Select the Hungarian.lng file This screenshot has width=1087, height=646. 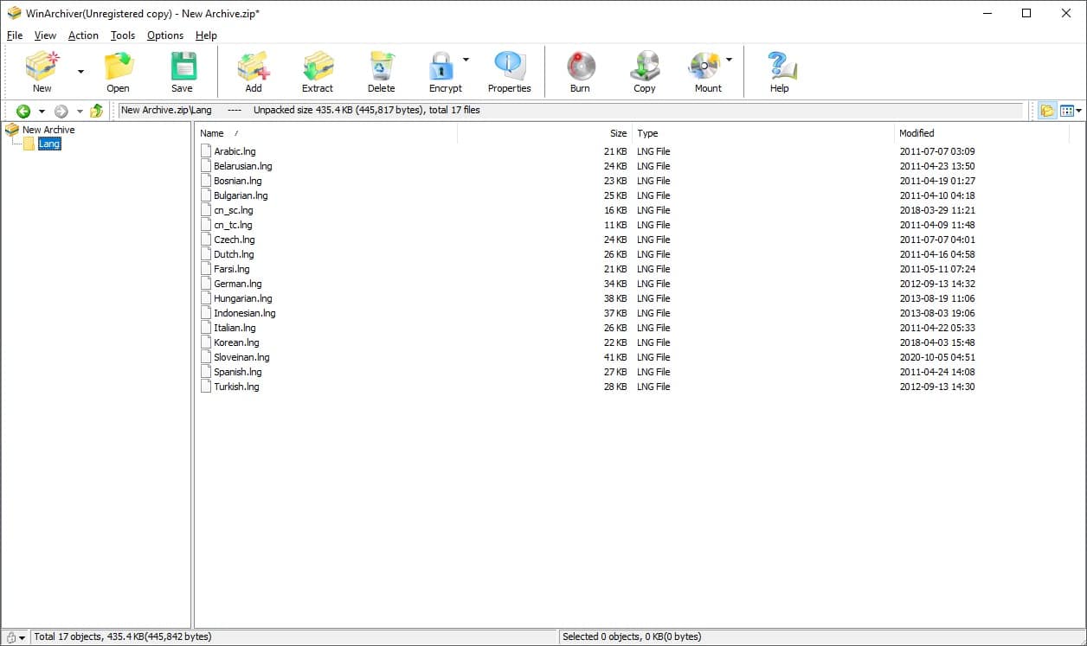242,298
